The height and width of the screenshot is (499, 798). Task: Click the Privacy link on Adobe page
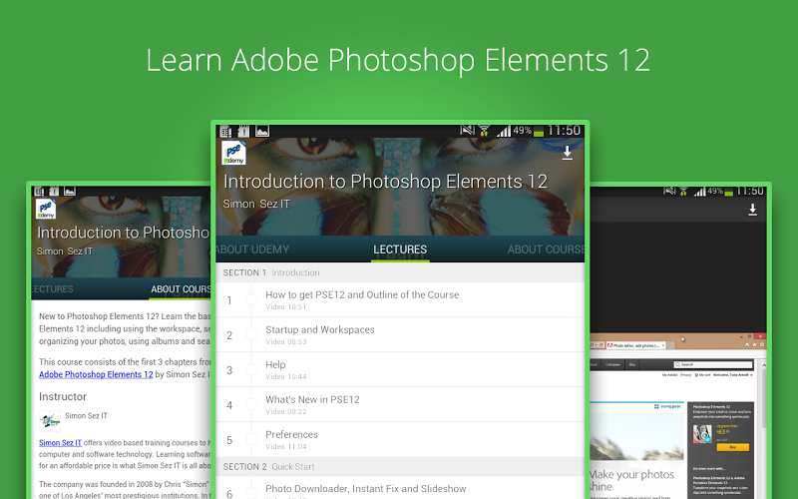[x=686, y=375]
